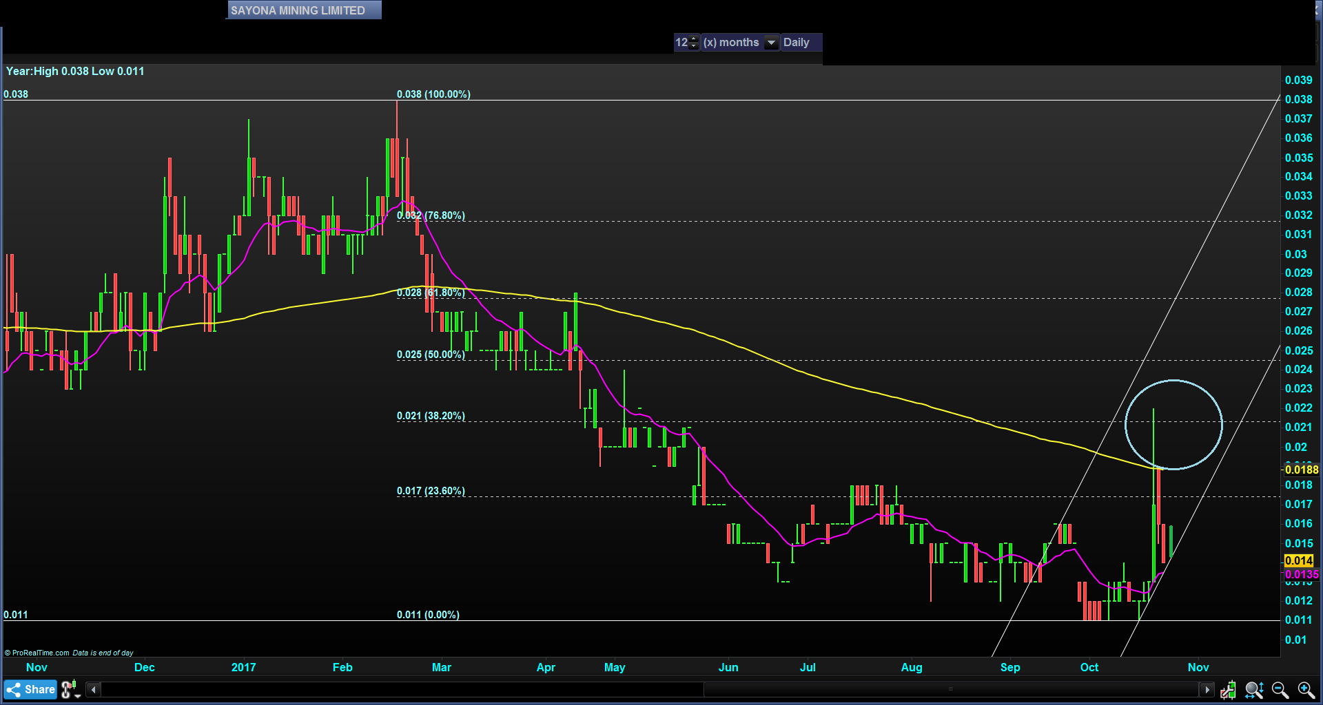
Task: Zoom in using the plus magnifier icon
Action: click(x=1306, y=690)
